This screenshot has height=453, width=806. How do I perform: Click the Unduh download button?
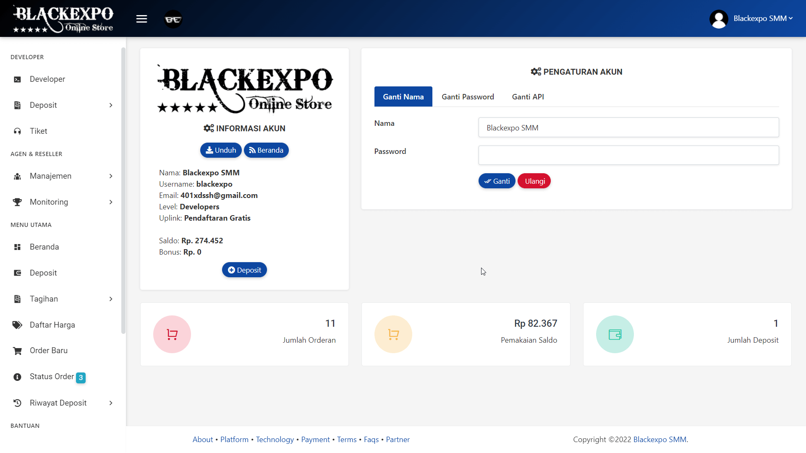(x=221, y=150)
